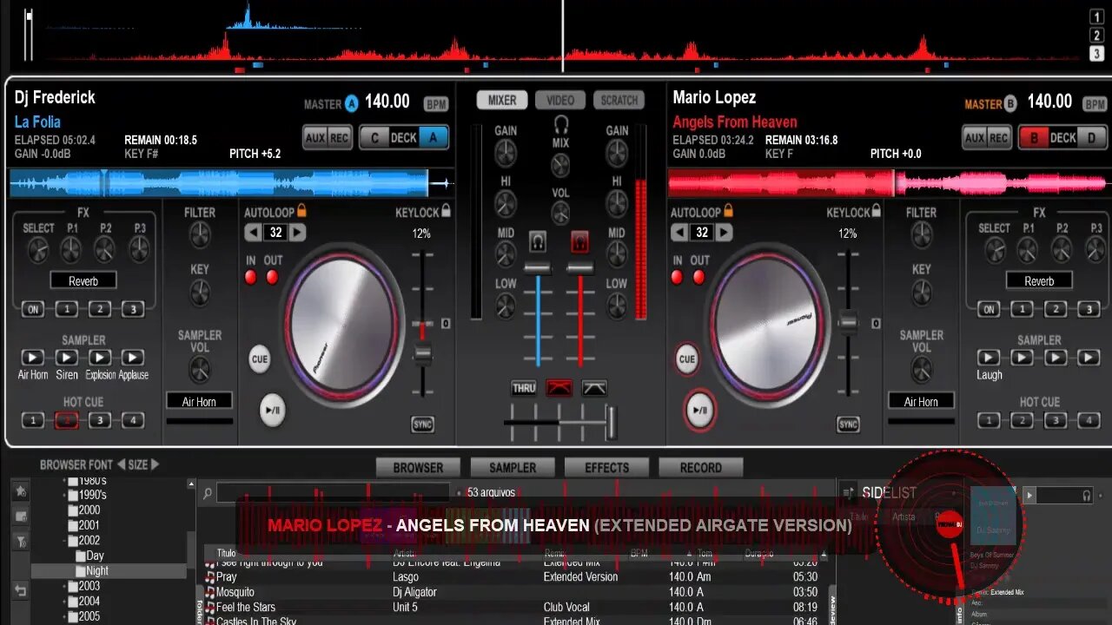1112x625 pixels.
Task: Open the BROWSER tab
Action: click(x=418, y=467)
